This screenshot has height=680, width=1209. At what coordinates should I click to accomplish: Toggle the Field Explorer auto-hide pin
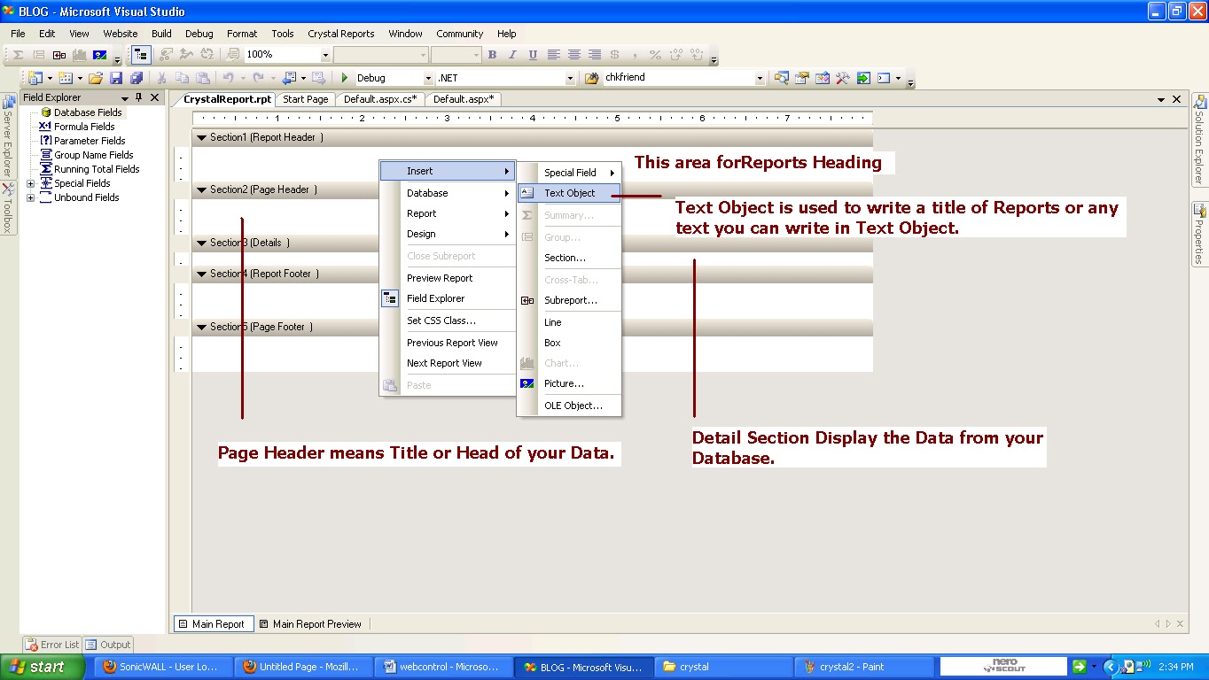pyautogui.click(x=138, y=97)
